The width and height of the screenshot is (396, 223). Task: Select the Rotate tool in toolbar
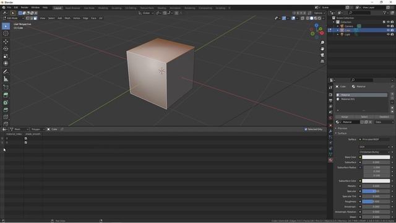(6, 49)
